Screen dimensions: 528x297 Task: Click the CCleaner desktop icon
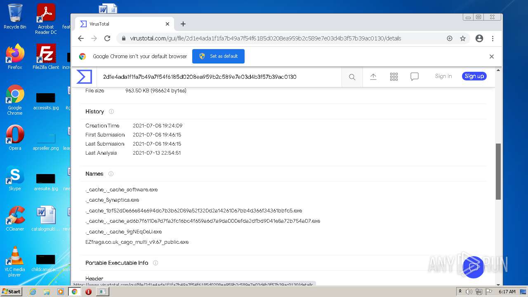click(x=15, y=219)
